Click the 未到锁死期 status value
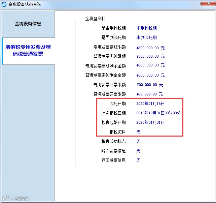216x203 pixels. [146, 37]
